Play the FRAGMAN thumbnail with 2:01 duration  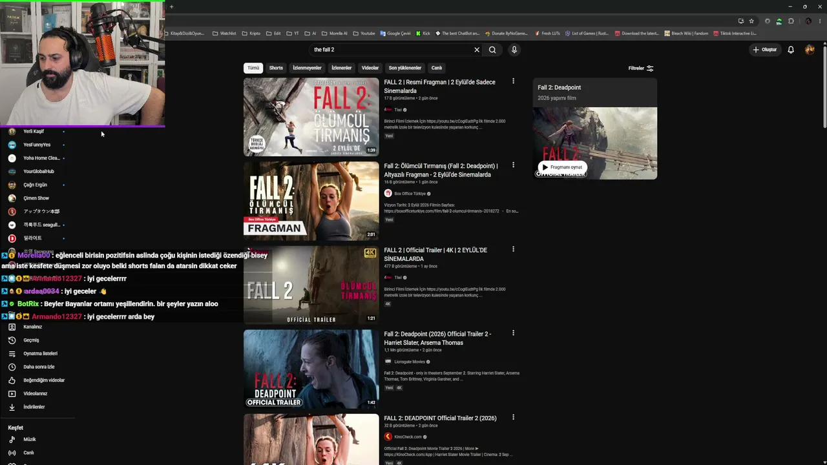click(x=311, y=201)
